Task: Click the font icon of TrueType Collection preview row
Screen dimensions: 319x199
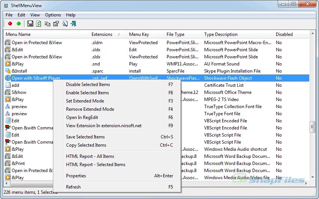Action: [8, 107]
